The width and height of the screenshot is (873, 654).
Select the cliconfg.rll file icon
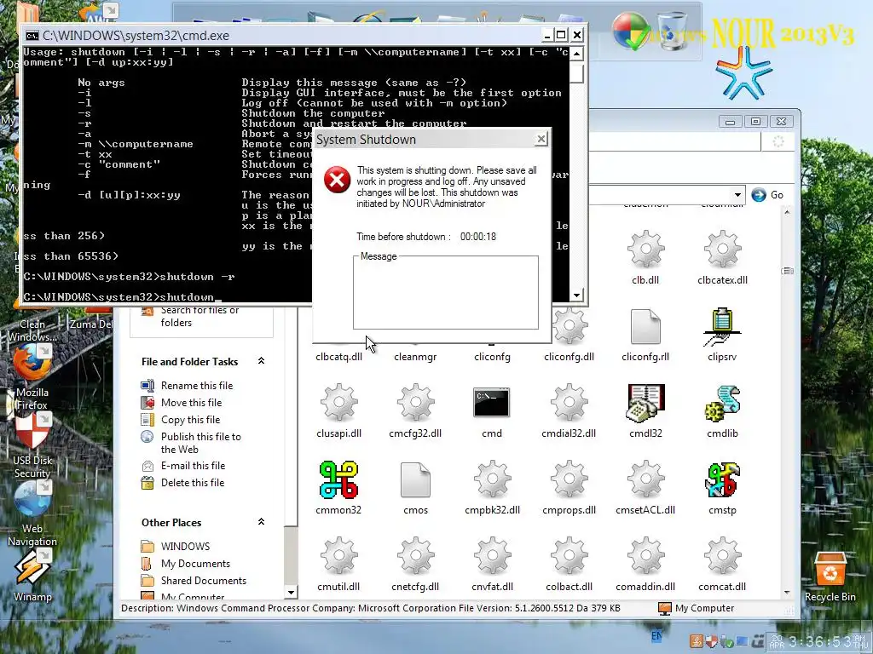pos(645,327)
